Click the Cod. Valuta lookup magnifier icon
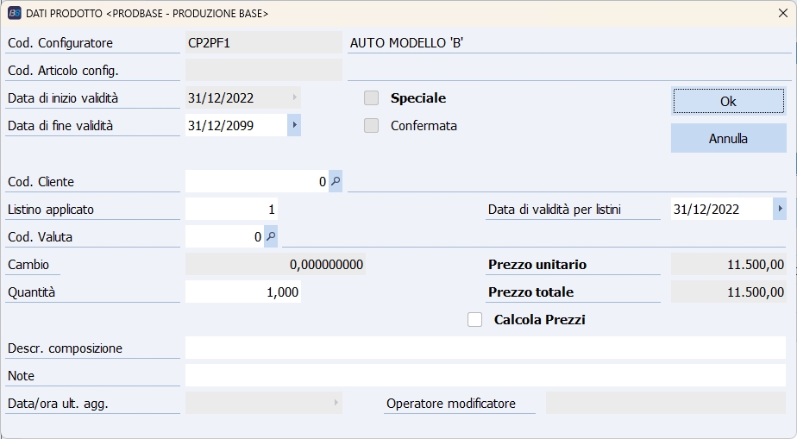 271,236
